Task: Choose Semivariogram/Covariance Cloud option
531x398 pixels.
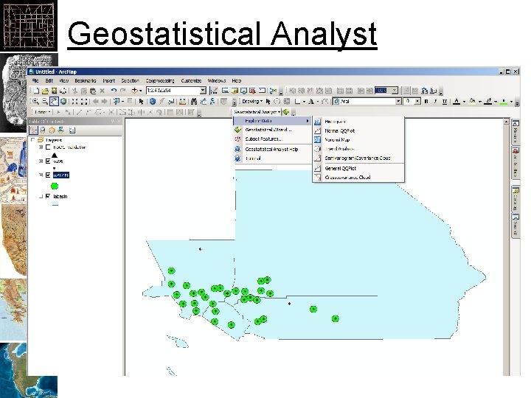Action: pyautogui.click(x=358, y=158)
